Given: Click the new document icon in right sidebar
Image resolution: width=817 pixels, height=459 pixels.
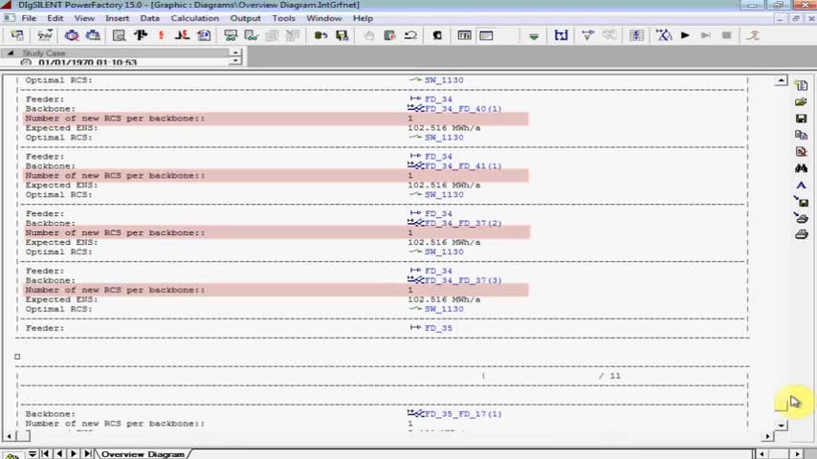Looking at the screenshot, I should pos(802,85).
